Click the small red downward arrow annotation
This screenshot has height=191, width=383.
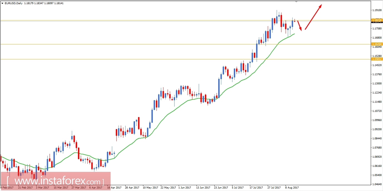pos(299,26)
